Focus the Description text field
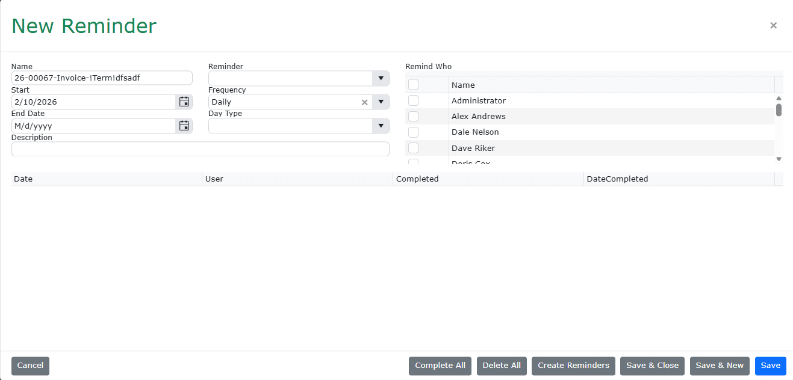 (x=200, y=149)
